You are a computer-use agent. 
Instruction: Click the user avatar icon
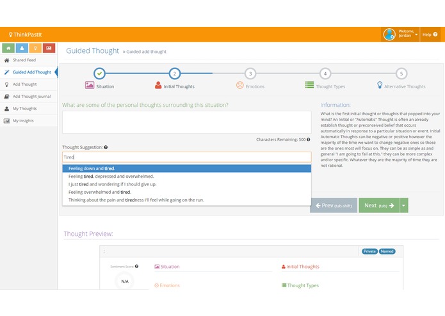389,35
